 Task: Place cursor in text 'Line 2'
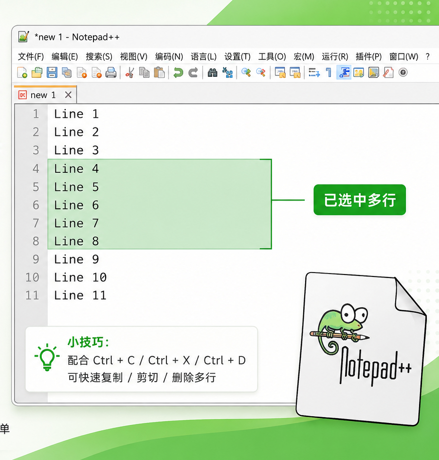click(76, 132)
